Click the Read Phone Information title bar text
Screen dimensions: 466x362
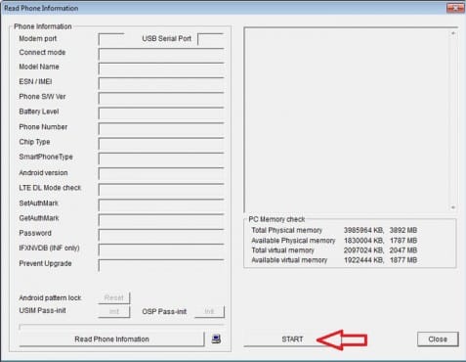(41, 8)
